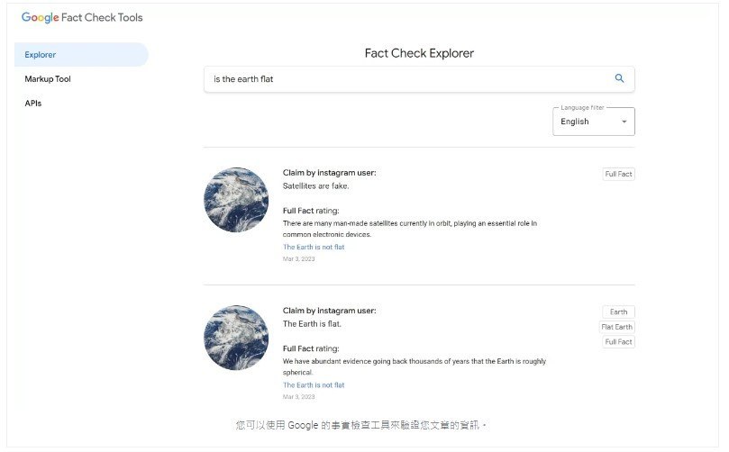Image resolution: width=729 pixels, height=452 pixels.
Task: Click the Flat Earth tag chip
Action: click(617, 327)
